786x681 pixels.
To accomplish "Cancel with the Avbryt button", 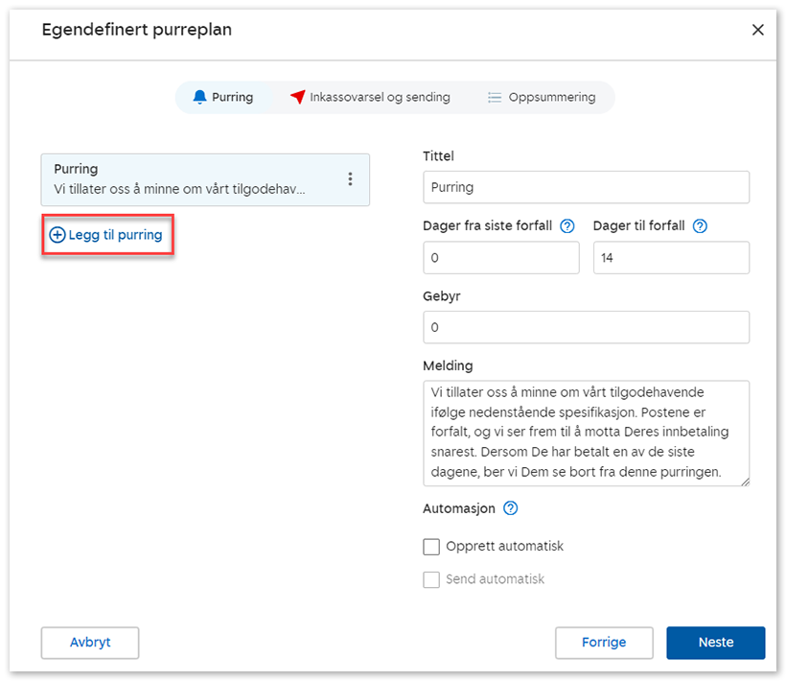I will (x=90, y=643).
